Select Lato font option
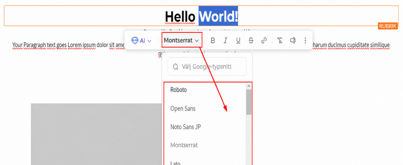Viewport: 403px width, 165px height. [x=175, y=163]
